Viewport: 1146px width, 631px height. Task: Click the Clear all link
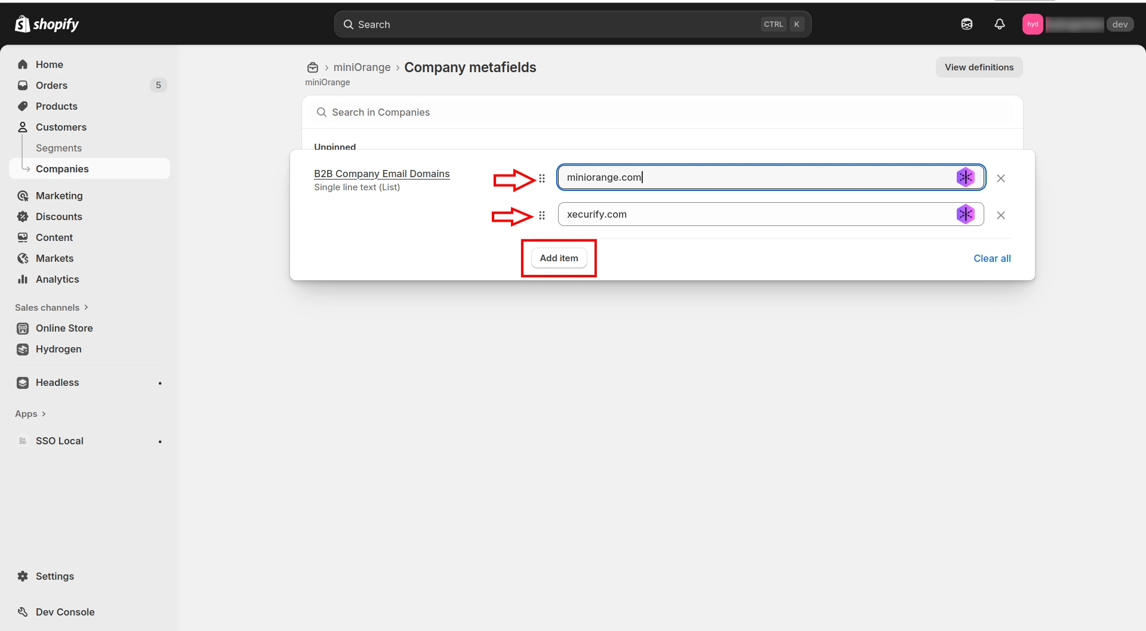(x=991, y=258)
